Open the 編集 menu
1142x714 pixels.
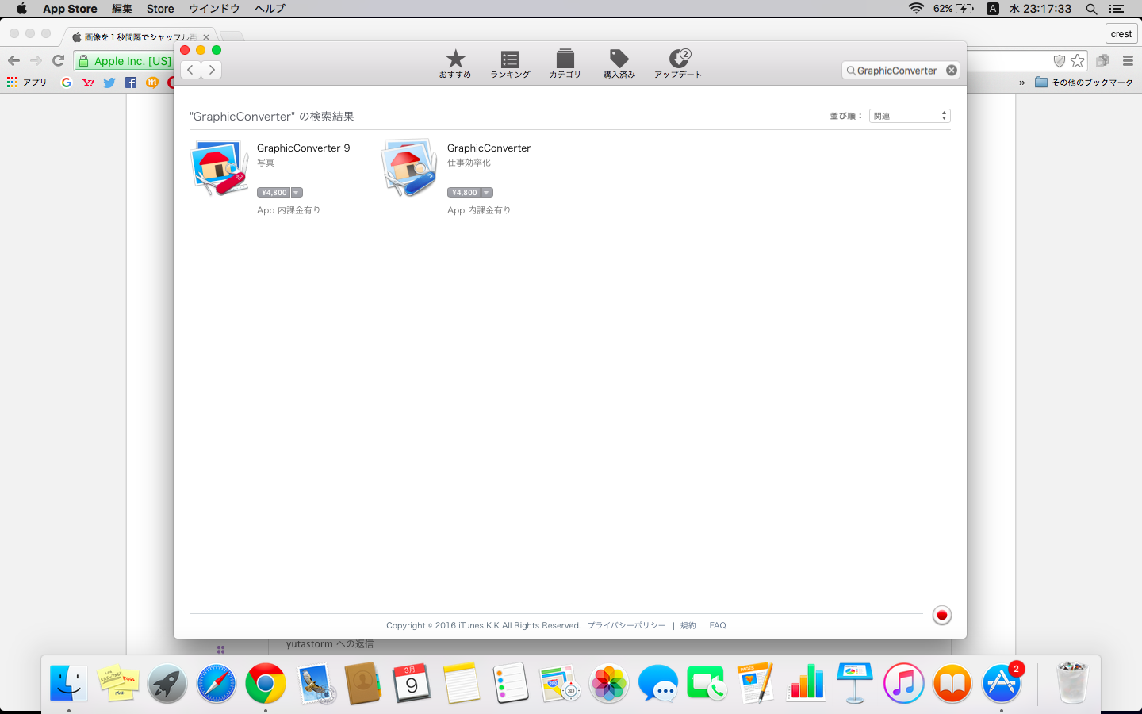point(122,9)
